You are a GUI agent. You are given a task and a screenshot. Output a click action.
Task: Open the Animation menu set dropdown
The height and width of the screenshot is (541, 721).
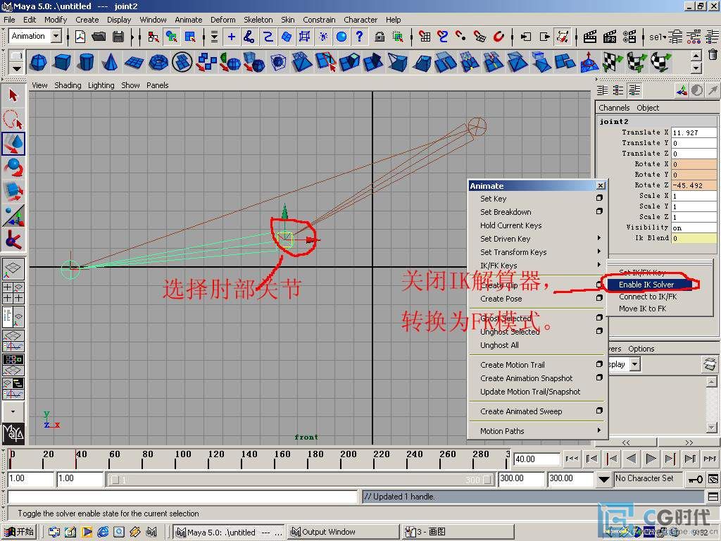point(56,36)
